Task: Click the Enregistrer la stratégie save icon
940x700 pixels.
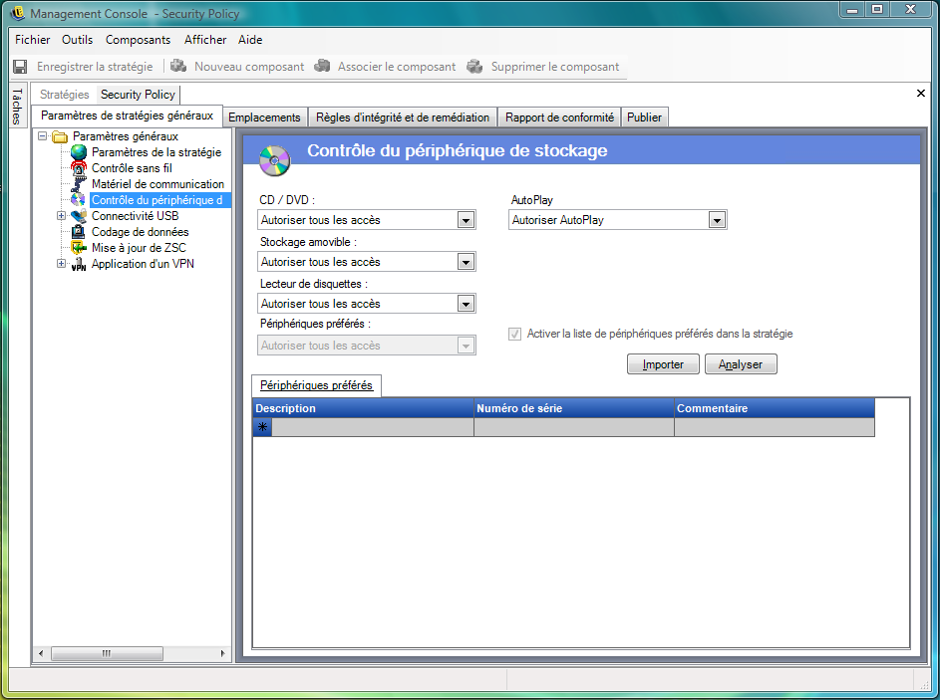Action: click(20, 67)
